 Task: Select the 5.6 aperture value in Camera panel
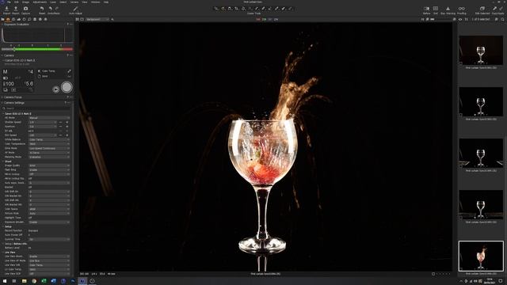coord(29,84)
